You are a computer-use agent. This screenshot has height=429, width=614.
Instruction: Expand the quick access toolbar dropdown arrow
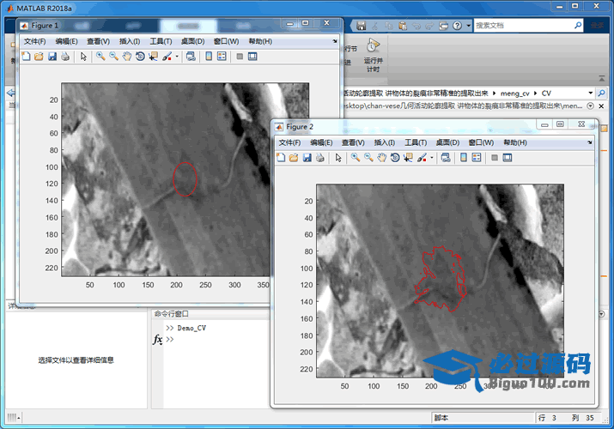467,26
